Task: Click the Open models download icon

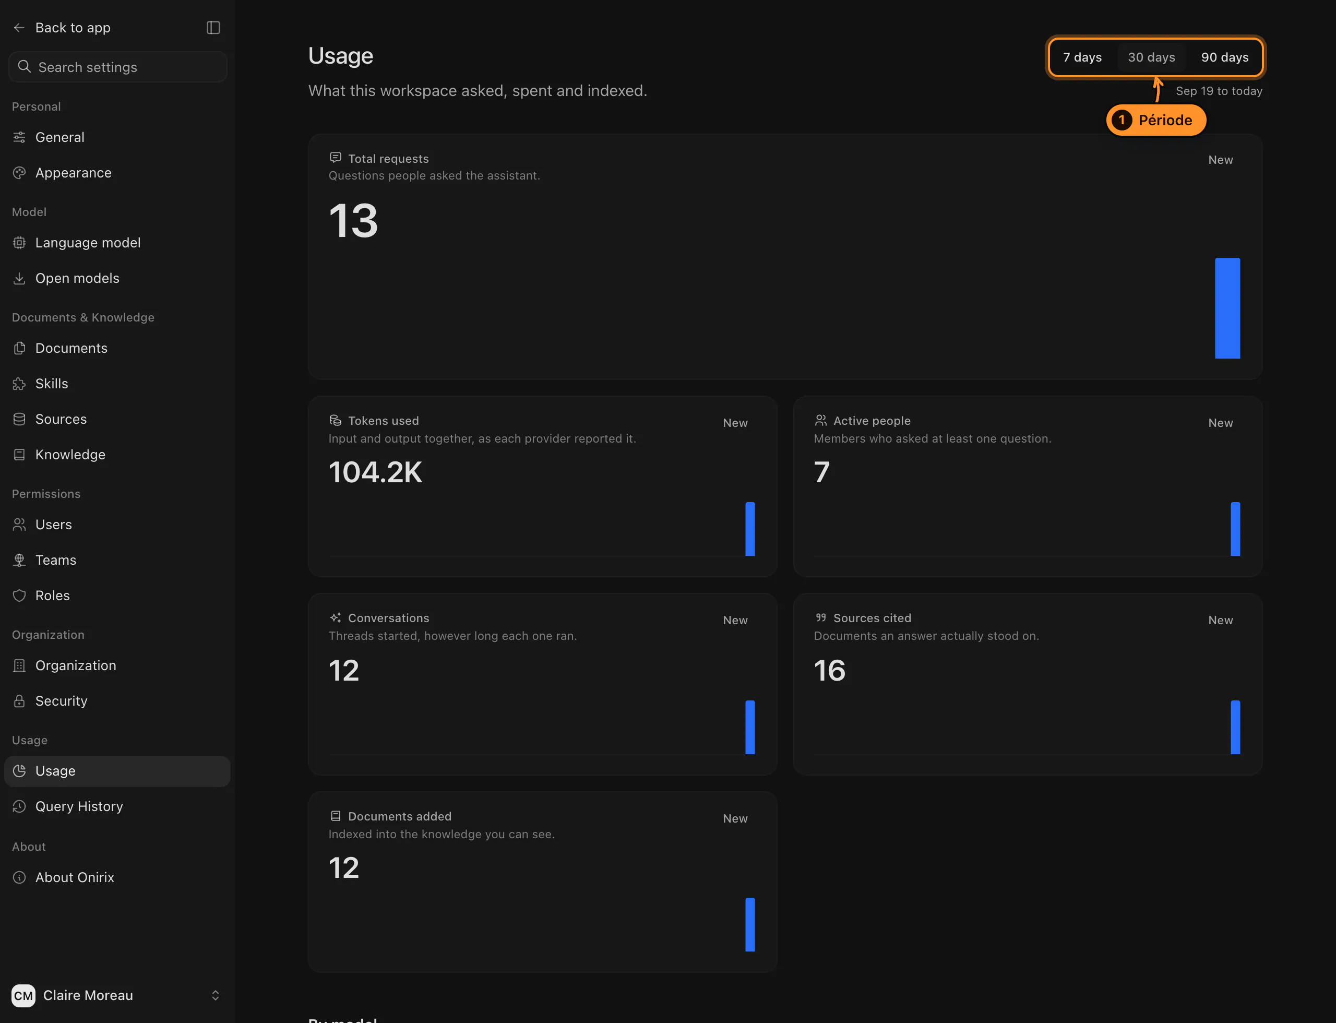Action: point(19,278)
